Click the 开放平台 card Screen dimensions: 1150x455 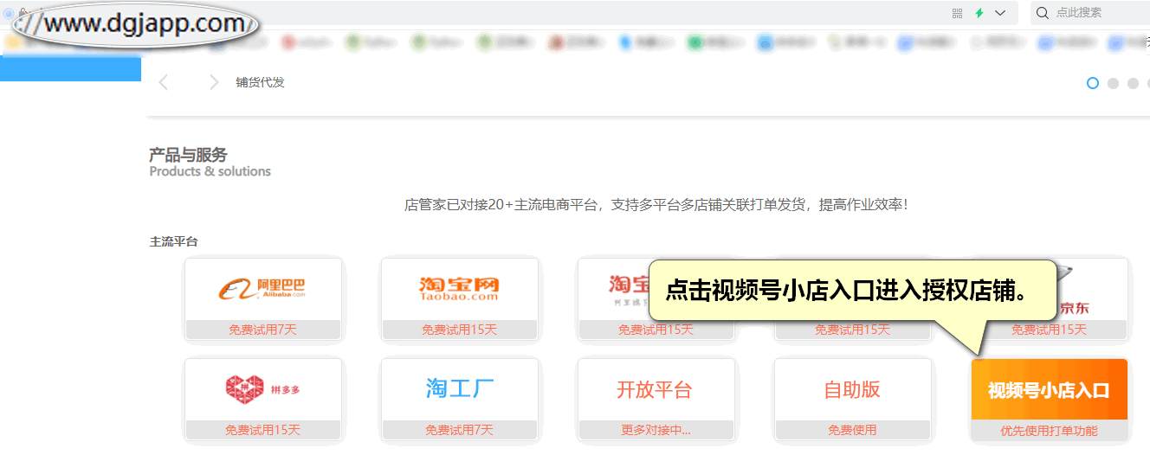656,399
